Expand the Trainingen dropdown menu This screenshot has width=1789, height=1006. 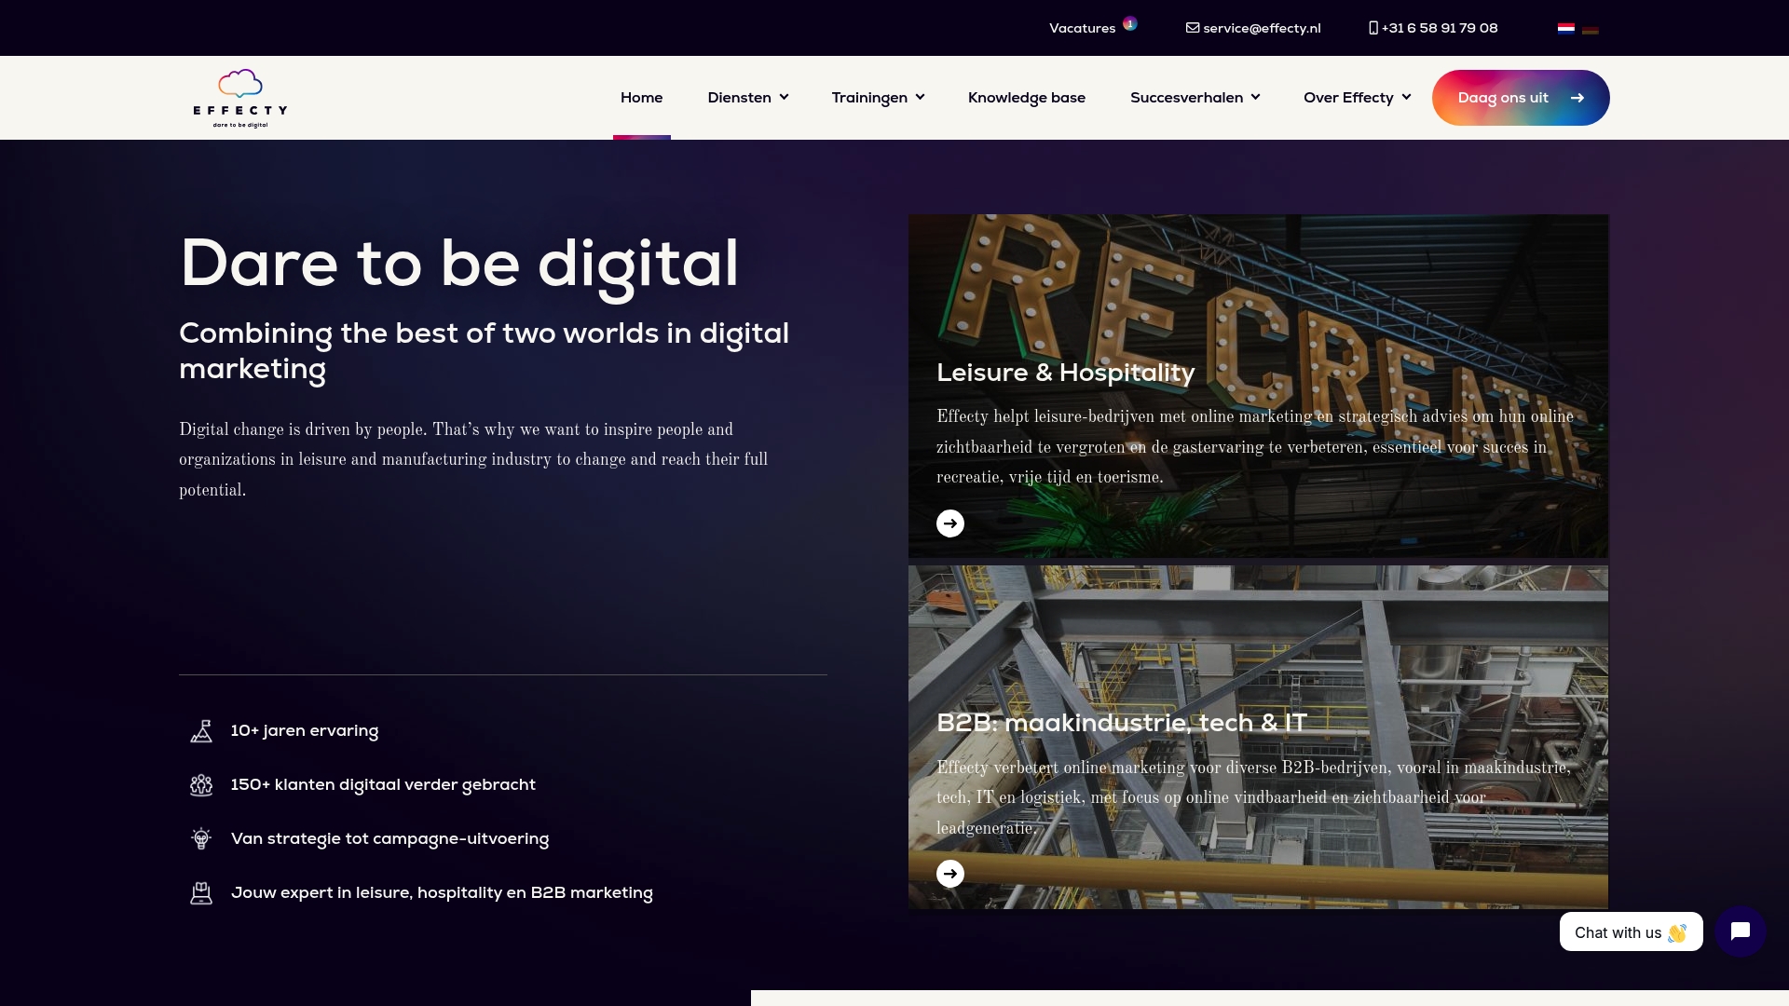(878, 98)
